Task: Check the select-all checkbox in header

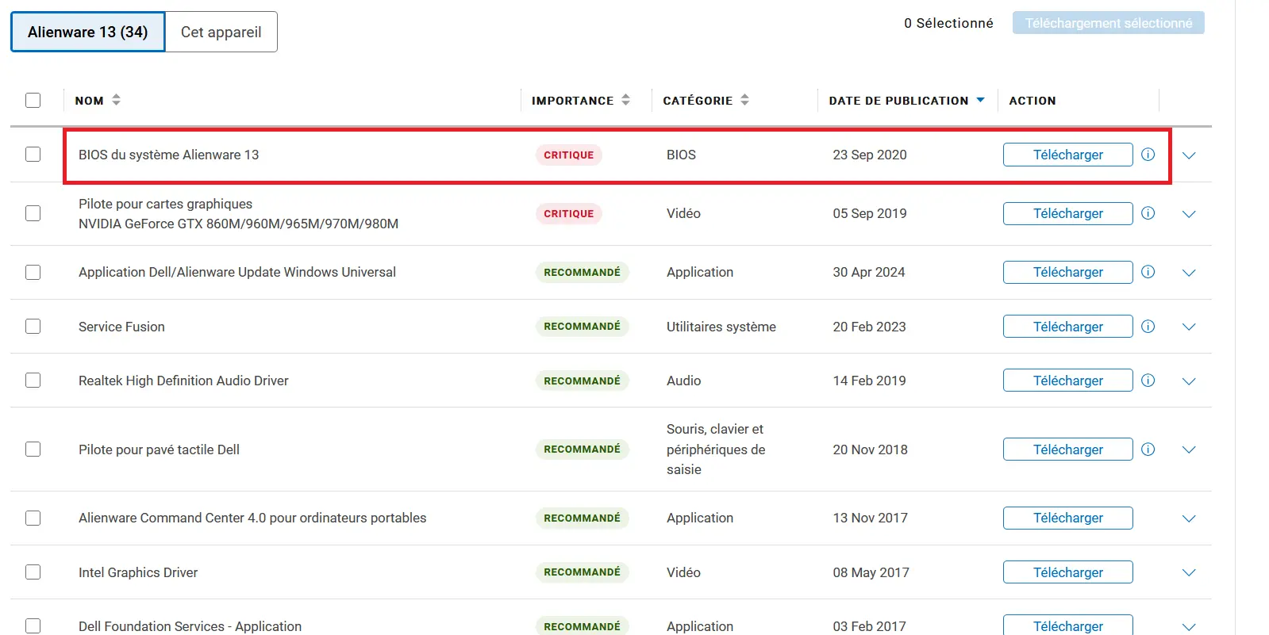Action: coord(33,100)
